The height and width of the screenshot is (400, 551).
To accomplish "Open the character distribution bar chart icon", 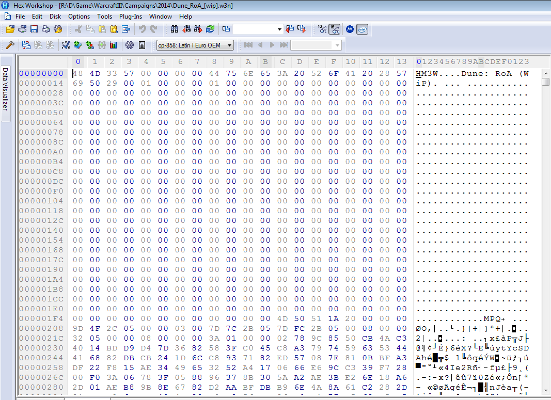I will click(114, 45).
